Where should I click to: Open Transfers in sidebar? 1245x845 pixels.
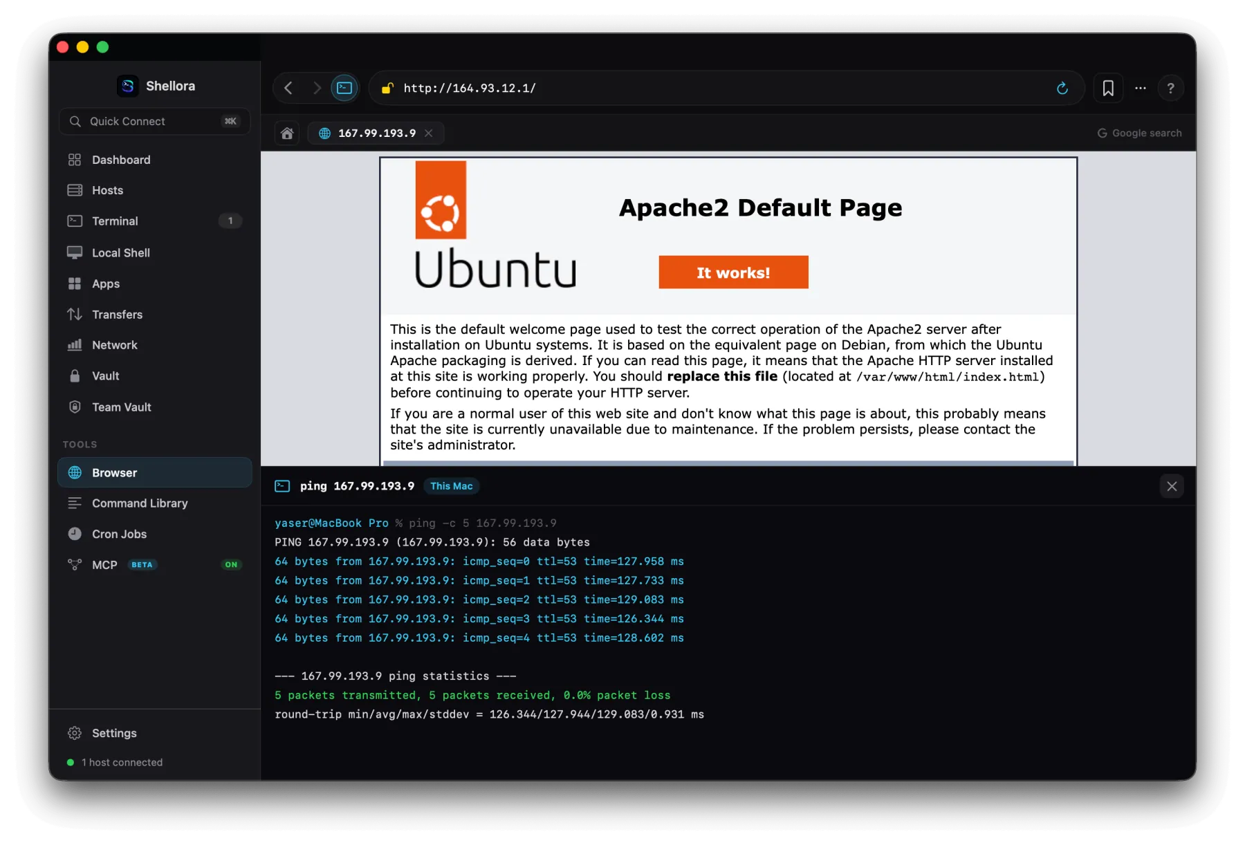154,314
